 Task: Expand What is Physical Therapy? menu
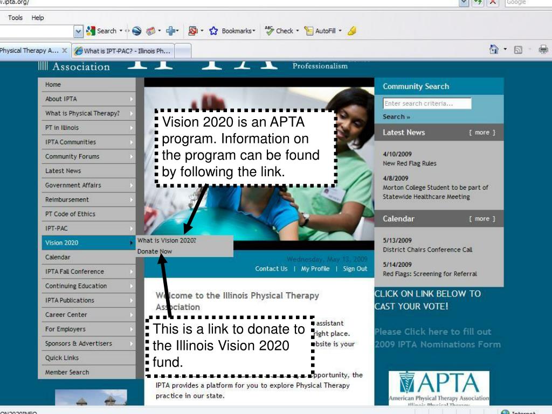pos(89,113)
